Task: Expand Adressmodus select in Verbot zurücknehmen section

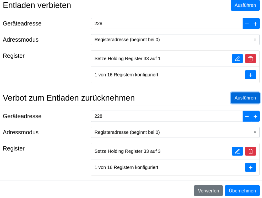Action: coord(175,133)
